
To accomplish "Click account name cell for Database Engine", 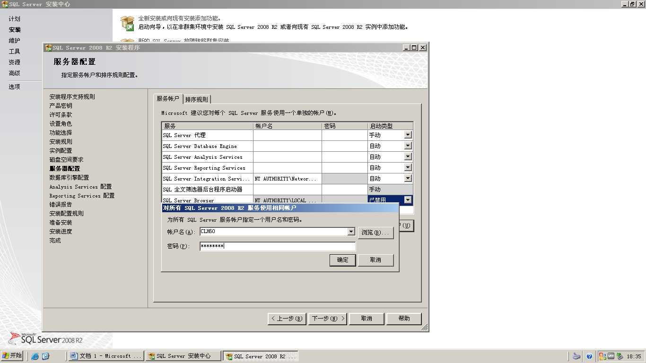I will click(x=288, y=146).
